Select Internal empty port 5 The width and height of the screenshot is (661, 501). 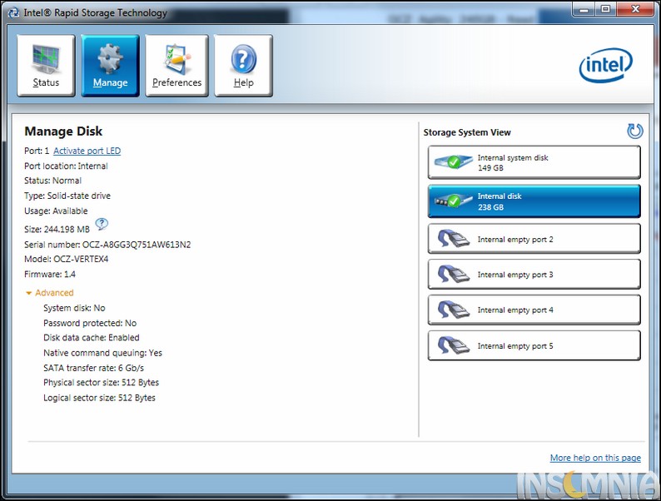coord(534,345)
